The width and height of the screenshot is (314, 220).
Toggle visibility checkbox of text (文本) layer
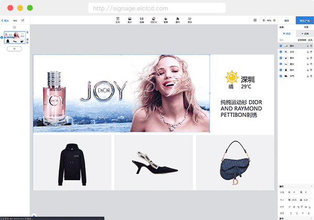pyautogui.click(x=281, y=52)
